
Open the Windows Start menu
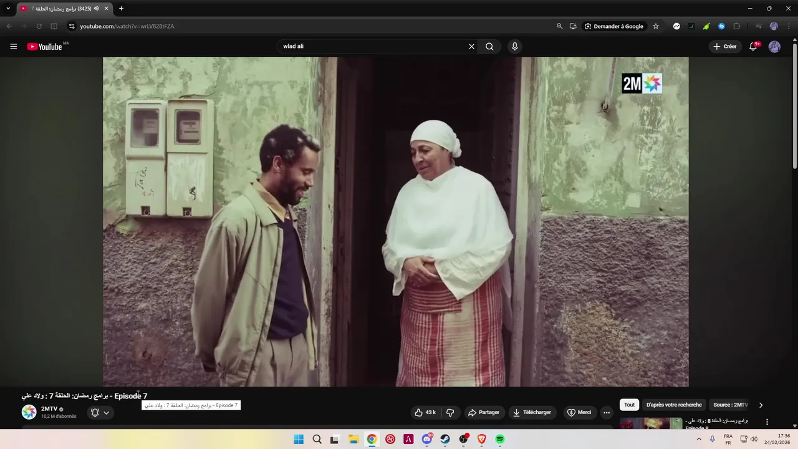[299, 439]
